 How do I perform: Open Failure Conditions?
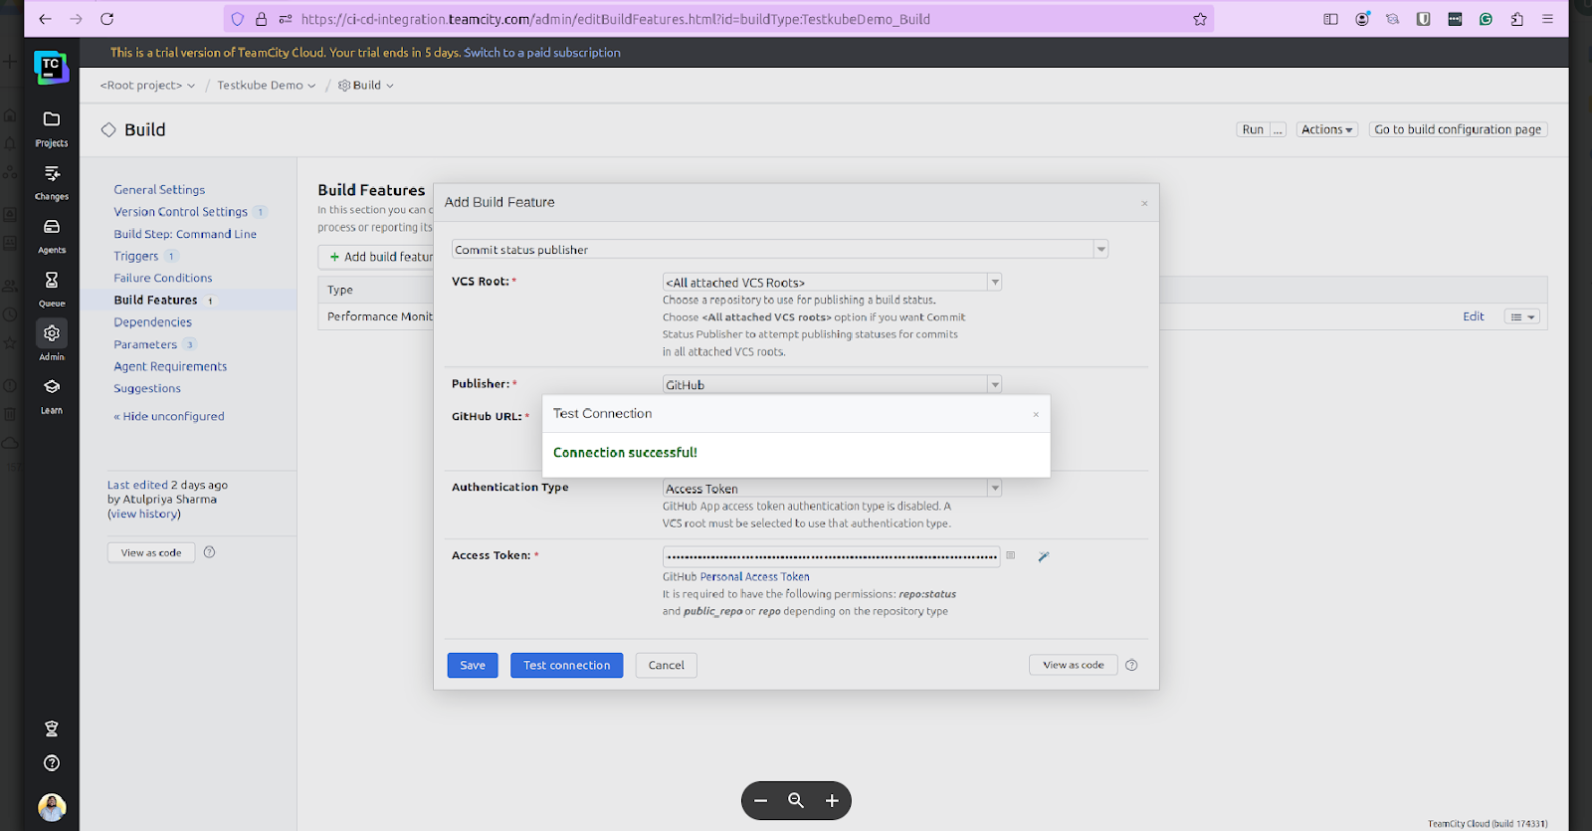click(163, 278)
